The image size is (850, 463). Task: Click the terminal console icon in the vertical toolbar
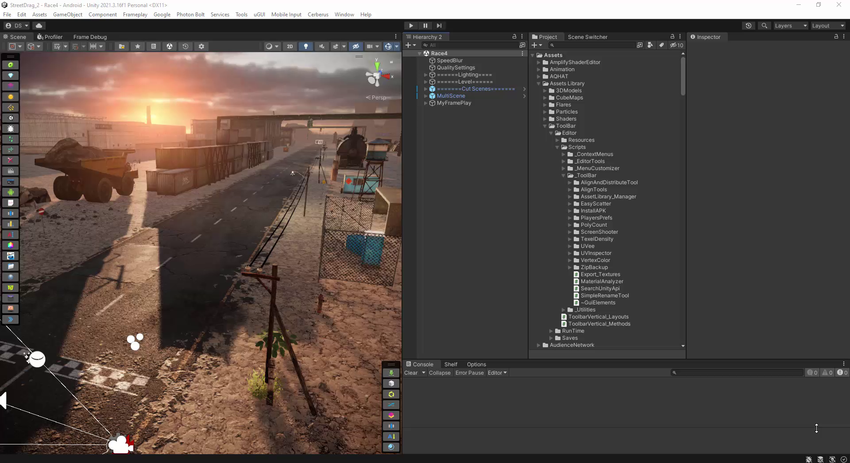pos(11,182)
